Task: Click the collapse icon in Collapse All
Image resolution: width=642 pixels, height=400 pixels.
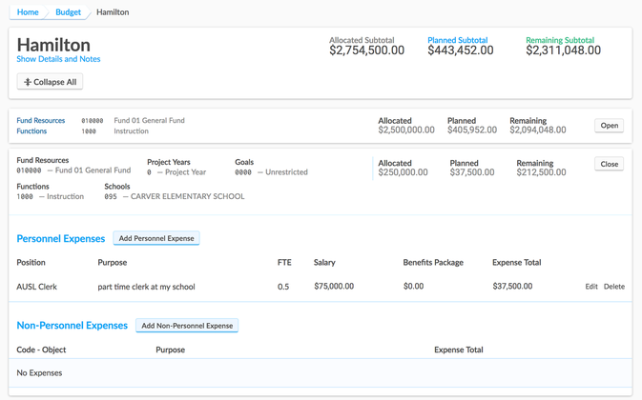Action: (28, 82)
